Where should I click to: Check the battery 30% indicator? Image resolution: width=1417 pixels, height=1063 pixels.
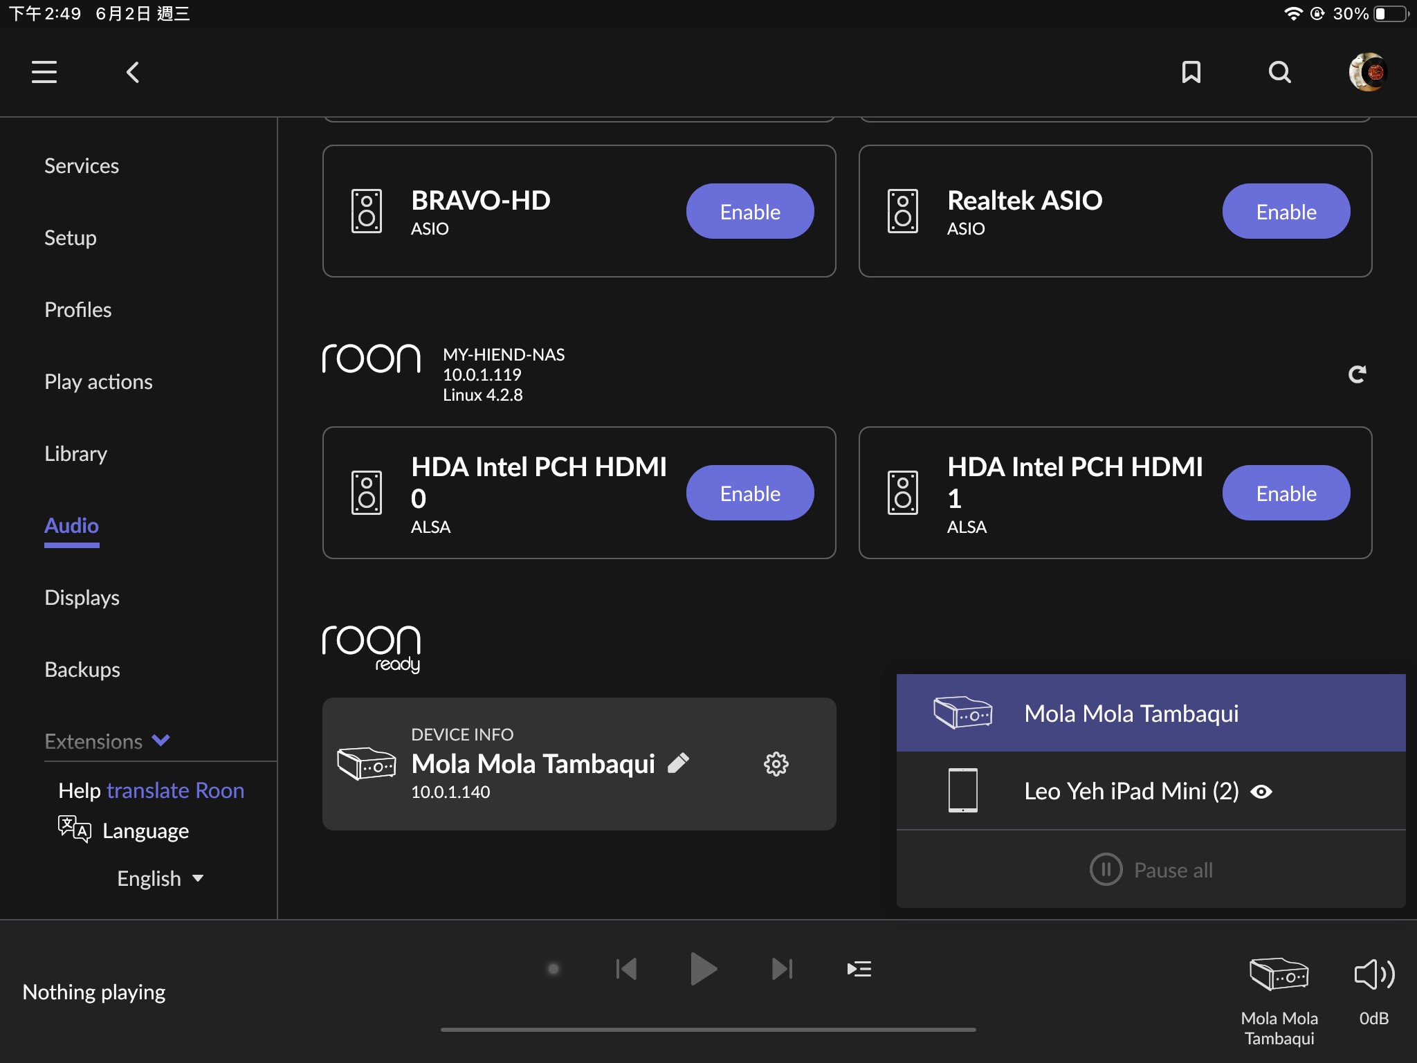click(x=1371, y=14)
